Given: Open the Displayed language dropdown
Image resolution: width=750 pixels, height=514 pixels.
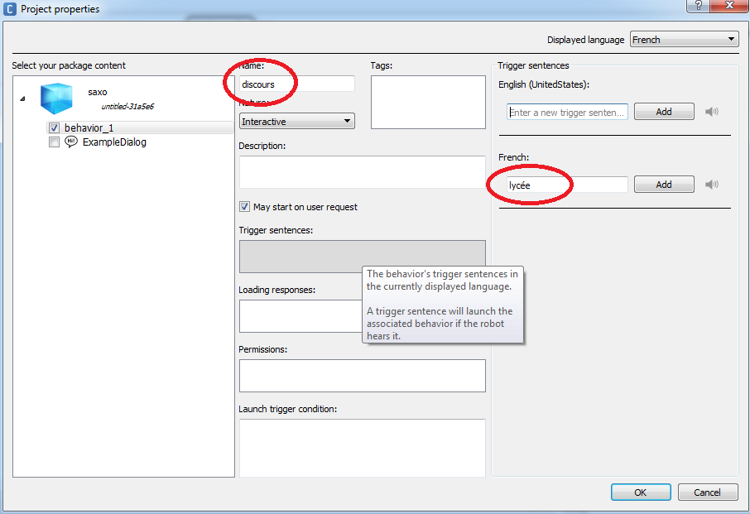Looking at the screenshot, I should [684, 39].
